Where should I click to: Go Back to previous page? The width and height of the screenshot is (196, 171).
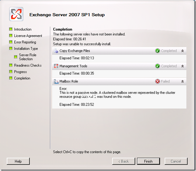point(123,161)
